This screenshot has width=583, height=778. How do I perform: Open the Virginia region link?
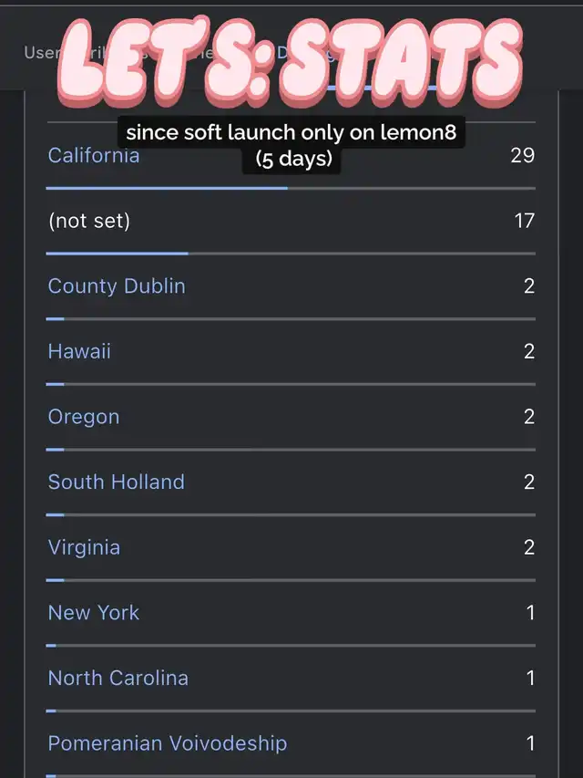coord(85,547)
